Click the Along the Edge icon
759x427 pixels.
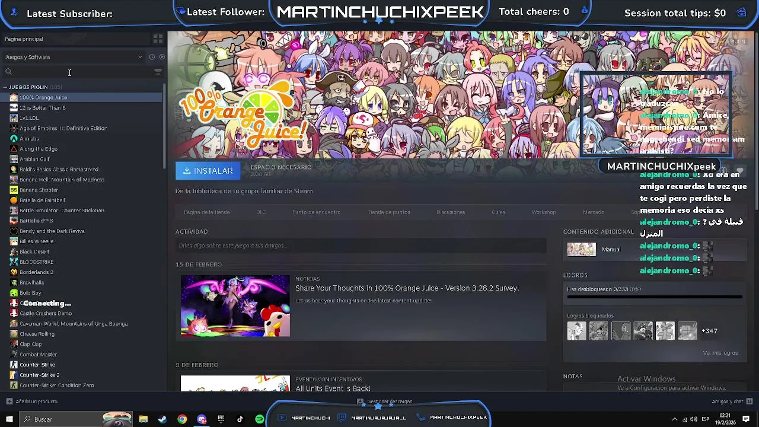tap(14, 149)
